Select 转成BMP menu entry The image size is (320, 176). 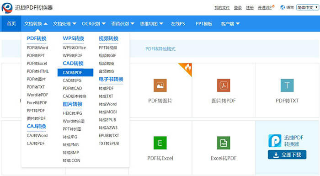71,153
